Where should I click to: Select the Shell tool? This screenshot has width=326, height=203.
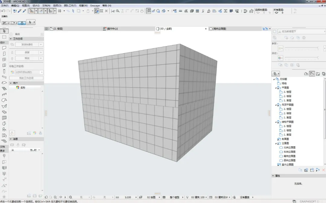pyautogui.click(x=4, y=106)
